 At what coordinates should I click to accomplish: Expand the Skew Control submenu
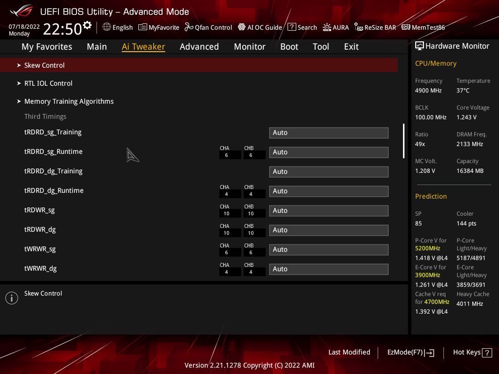pos(199,65)
